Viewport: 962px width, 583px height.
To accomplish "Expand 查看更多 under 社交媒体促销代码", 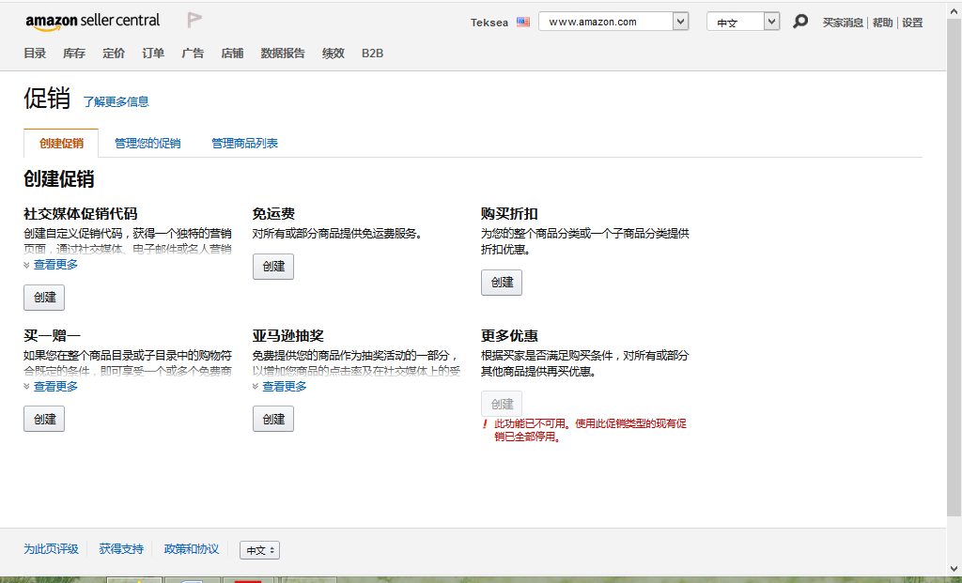I will (x=55, y=265).
